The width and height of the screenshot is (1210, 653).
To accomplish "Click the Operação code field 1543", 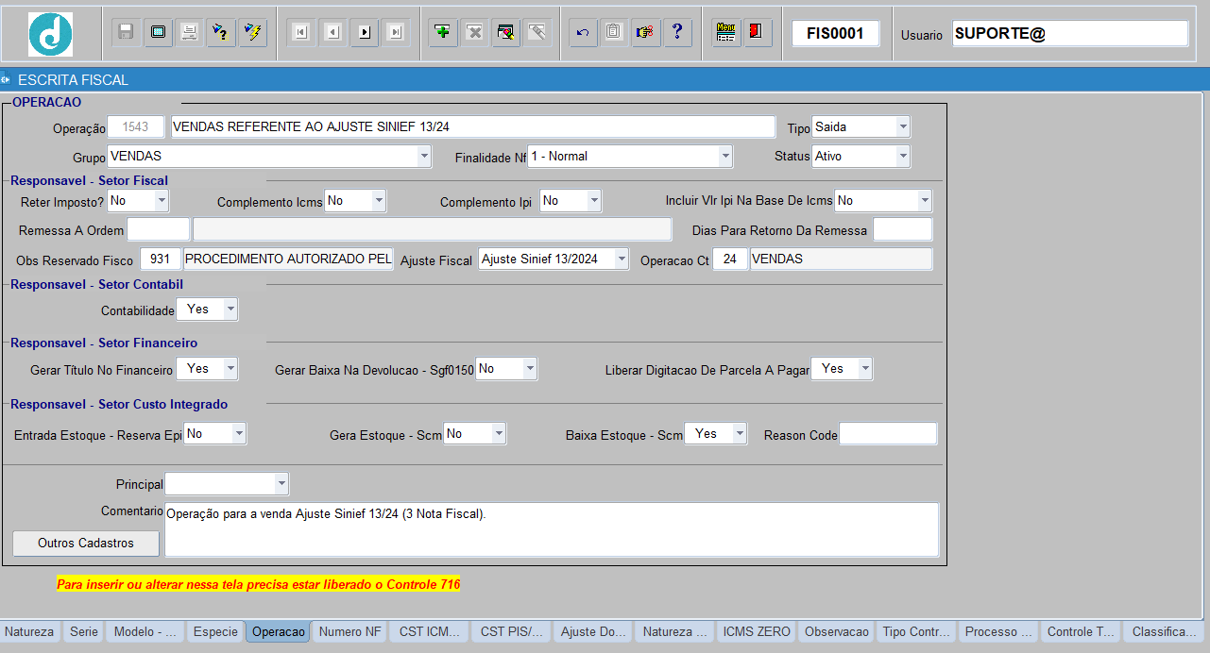I will click(x=136, y=127).
